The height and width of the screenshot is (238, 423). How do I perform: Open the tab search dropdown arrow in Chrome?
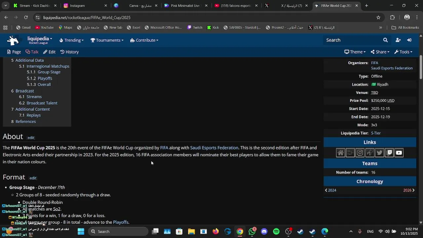tap(5, 6)
